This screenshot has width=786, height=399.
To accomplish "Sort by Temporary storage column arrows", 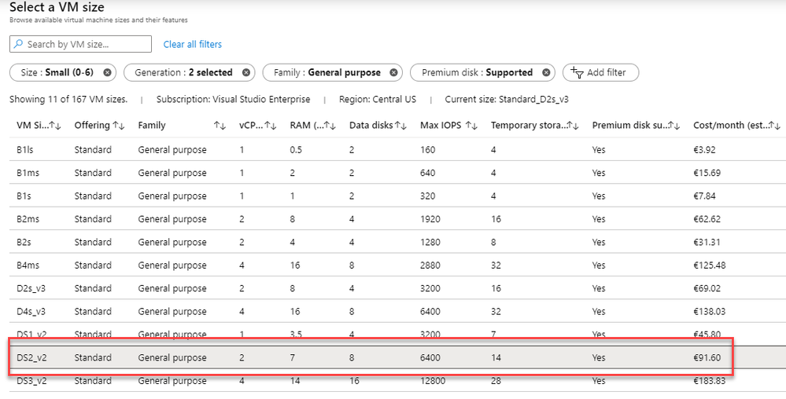I will pyautogui.click(x=573, y=126).
